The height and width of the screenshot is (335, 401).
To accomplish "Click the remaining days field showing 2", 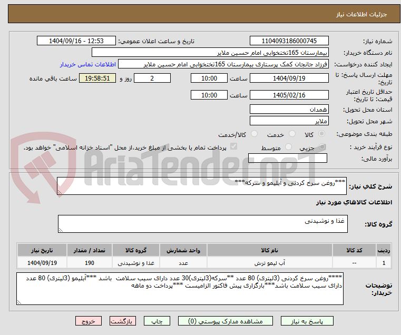I will pyautogui.click(x=152, y=78).
